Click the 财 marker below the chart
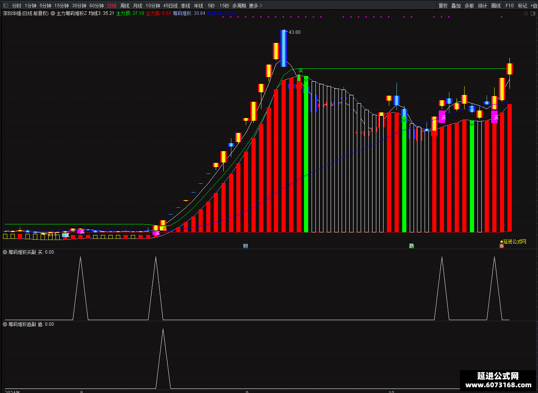This screenshot has height=393, width=538. click(245, 246)
